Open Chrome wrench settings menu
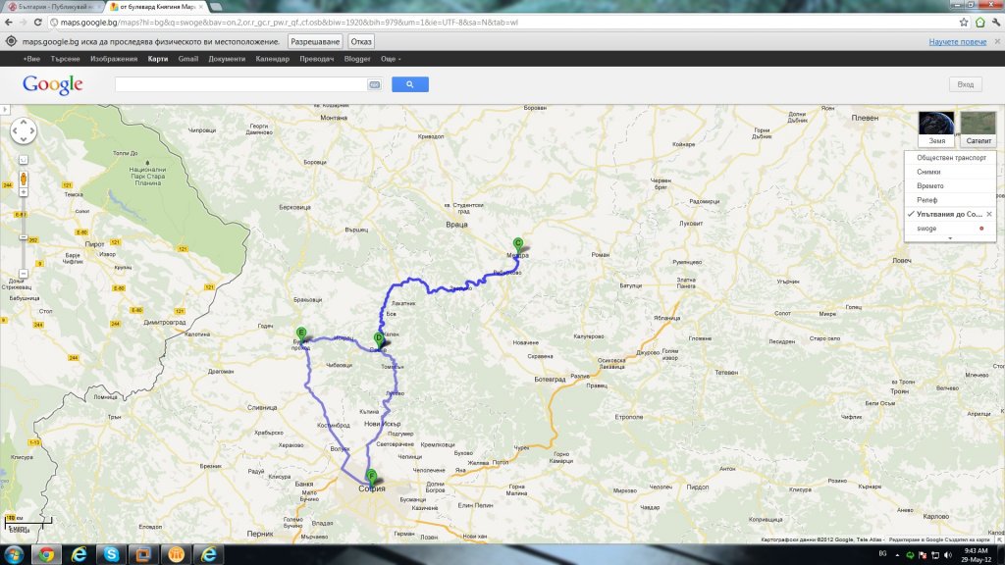Viewport: 1005px width, 565px height. [996, 22]
